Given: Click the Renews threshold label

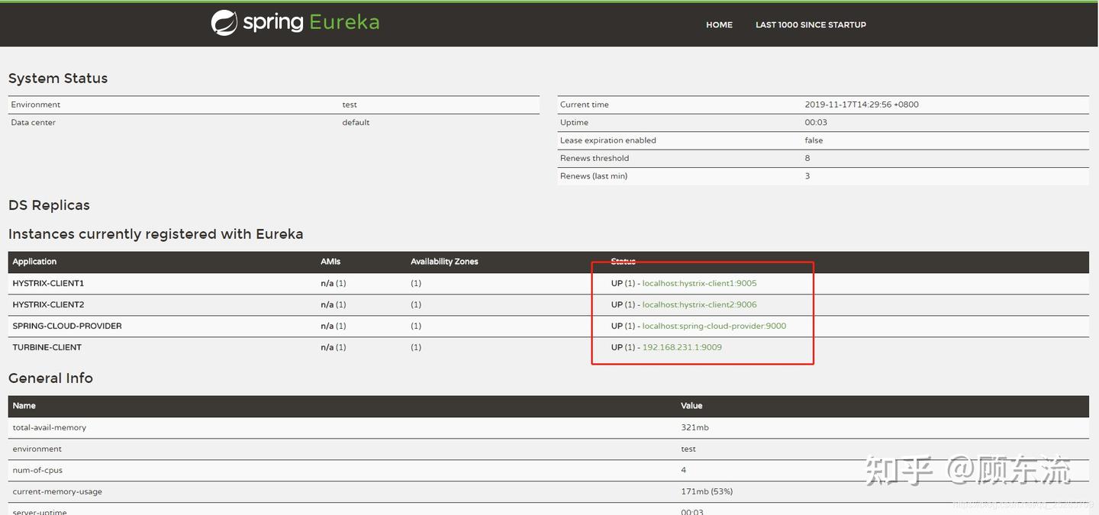Looking at the screenshot, I should 595,158.
